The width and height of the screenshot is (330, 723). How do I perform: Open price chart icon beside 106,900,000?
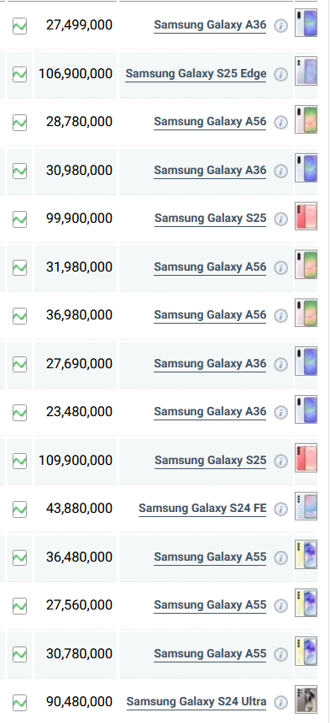[x=19, y=74]
